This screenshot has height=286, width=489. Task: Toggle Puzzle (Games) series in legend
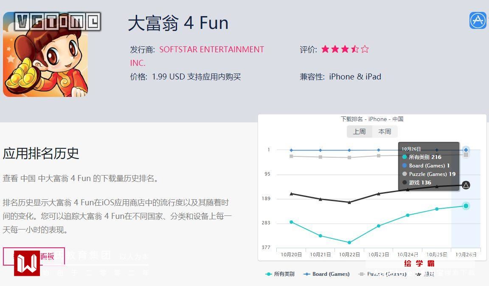tap(382, 274)
